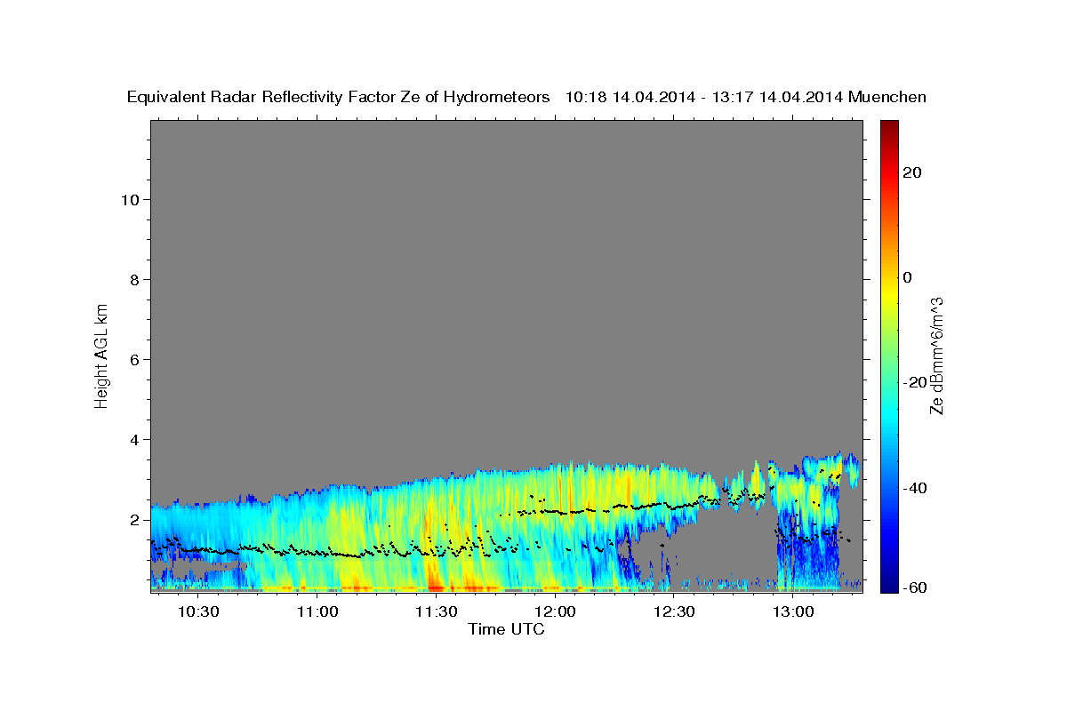This screenshot has width=1067, height=711.
Task: Click the dark red top of the colorbar
Action: pyautogui.click(x=887, y=126)
